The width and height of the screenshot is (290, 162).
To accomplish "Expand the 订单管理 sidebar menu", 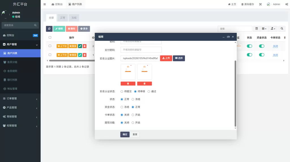I will pyautogui.click(x=20, y=99).
